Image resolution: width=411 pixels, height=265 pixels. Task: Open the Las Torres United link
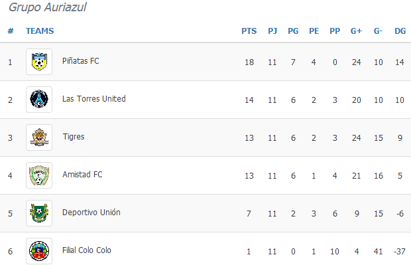94,99
